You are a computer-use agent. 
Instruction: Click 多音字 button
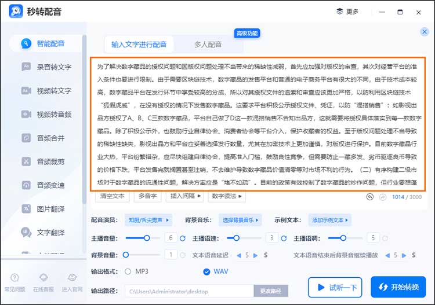pyautogui.click(x=147, y=196)
